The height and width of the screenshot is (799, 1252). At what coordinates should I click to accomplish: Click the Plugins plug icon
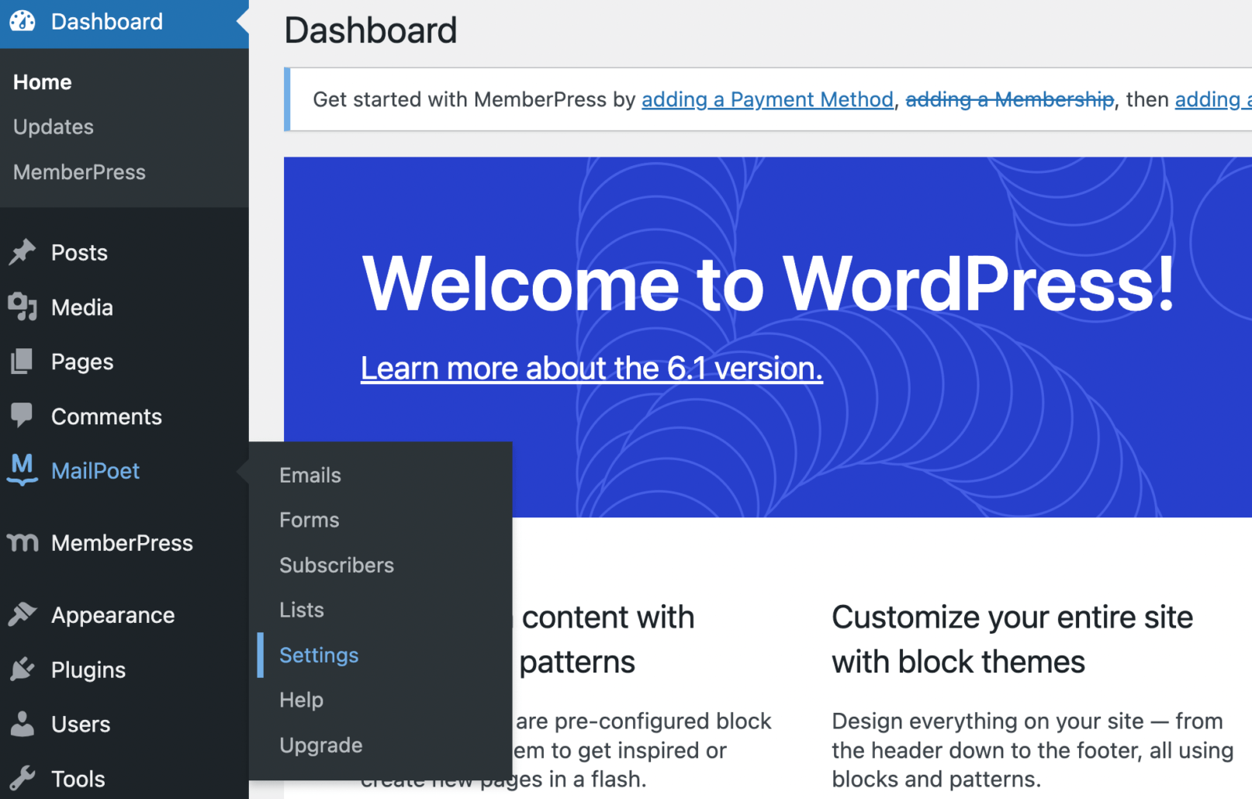(x=22, y=669)
